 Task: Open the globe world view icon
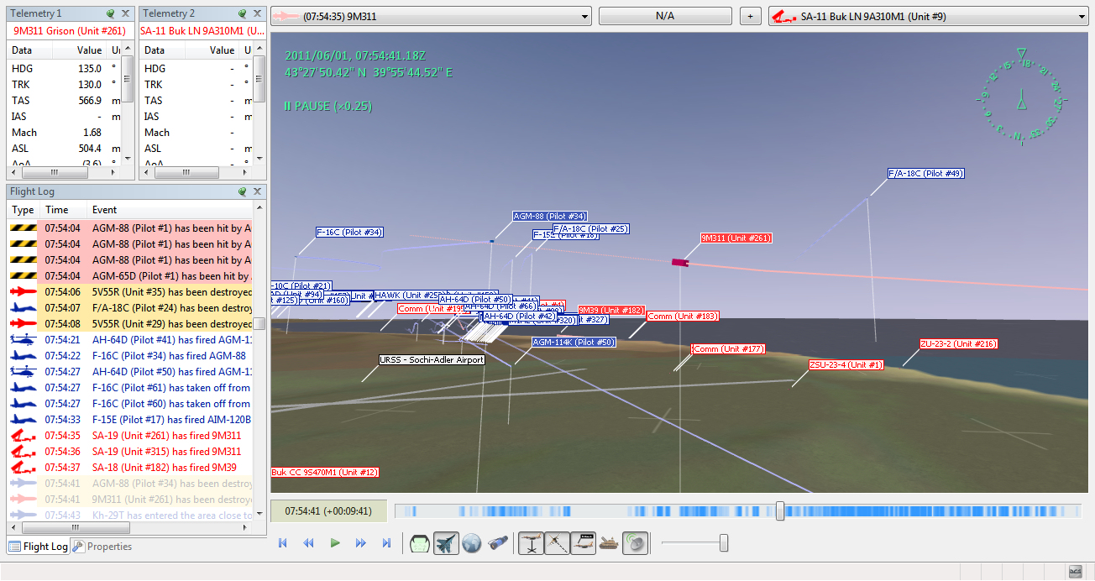tap(472, 543)
